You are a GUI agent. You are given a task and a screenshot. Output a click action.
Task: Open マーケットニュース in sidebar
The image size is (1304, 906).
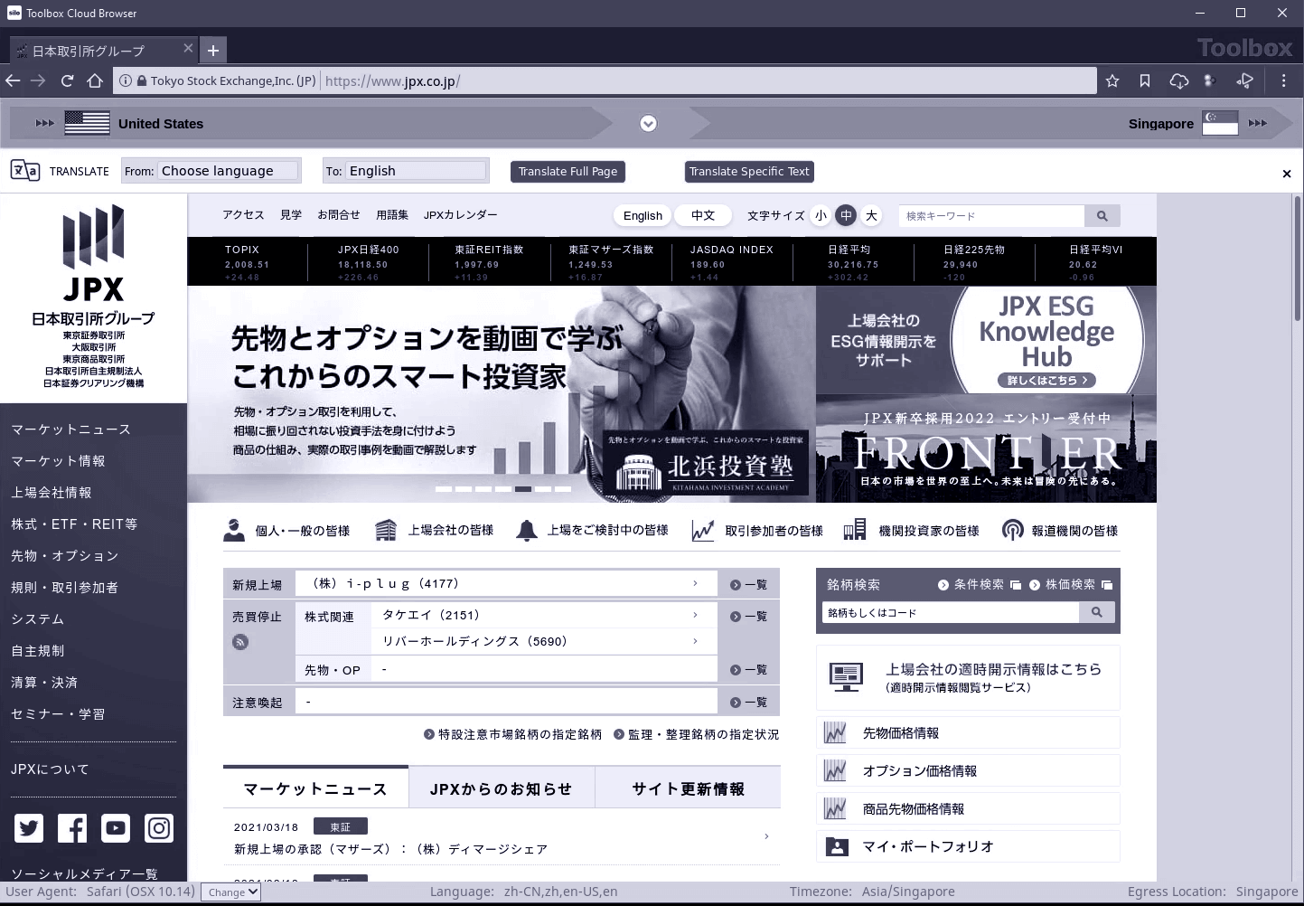[70, 429]
